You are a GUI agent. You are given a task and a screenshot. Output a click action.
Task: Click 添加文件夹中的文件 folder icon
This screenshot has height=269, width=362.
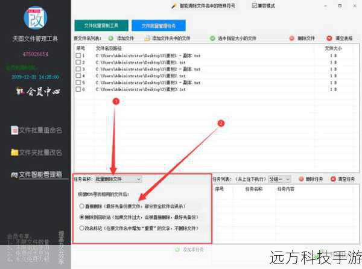click(x=147, y=38)
